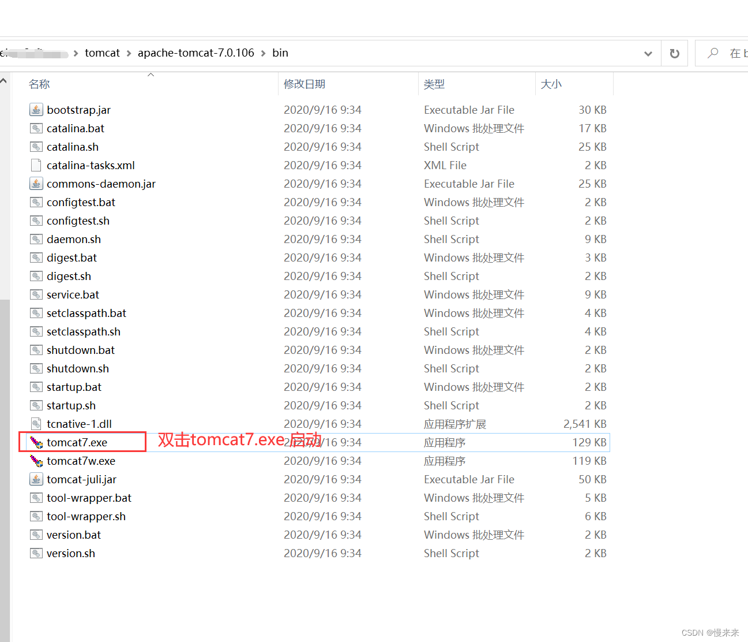The height and width of the screenshot is (642, 748).
Task: Click the shutdown.bat file icon
Action: (x=36, y=350)
